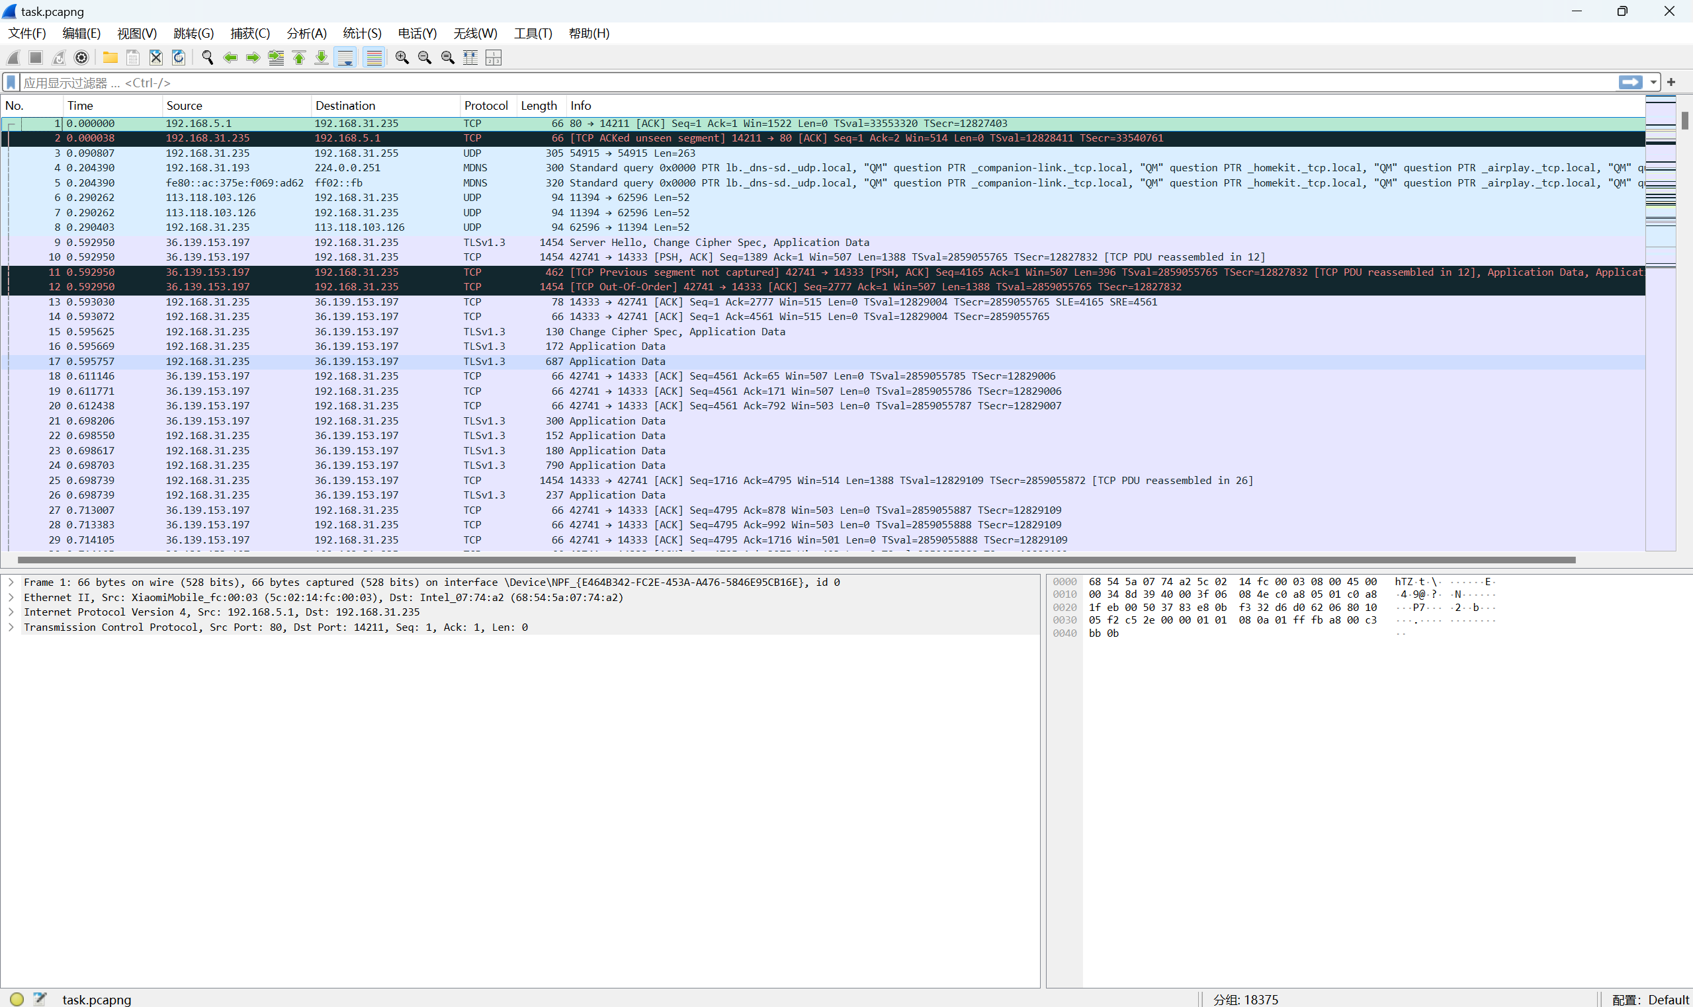This screenshot has height=1007, width=1693.
Task: Open the 视图(V) menu
Action: tap(137, 33)
